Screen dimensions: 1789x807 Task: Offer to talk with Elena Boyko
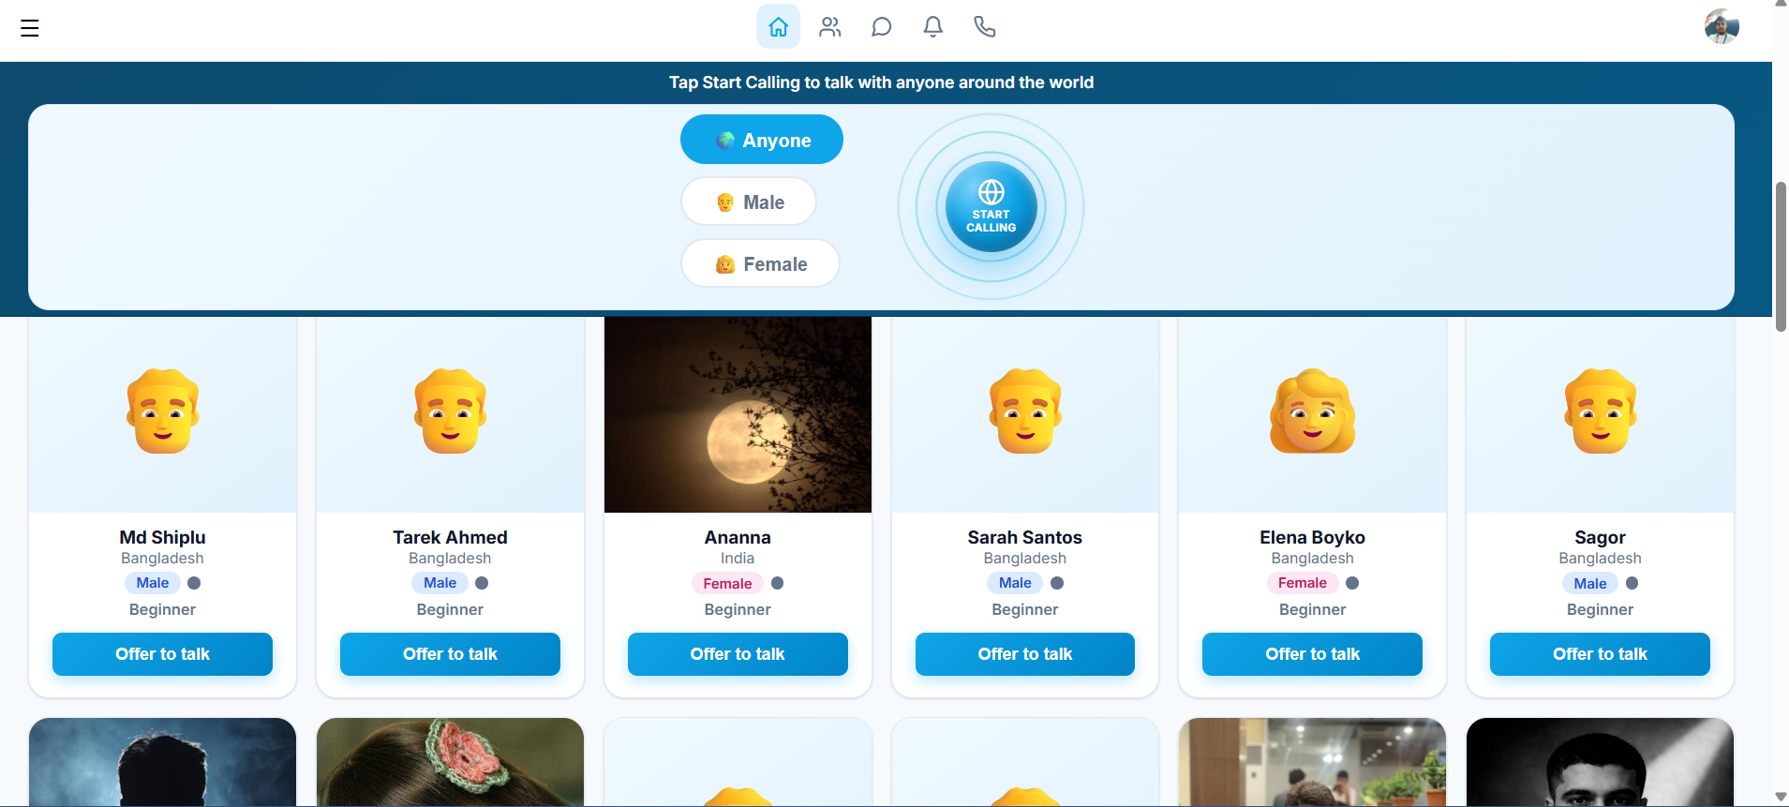coord(1312,654)
